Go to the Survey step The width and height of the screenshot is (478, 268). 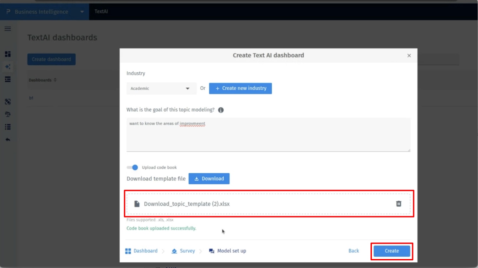(183, 251)
